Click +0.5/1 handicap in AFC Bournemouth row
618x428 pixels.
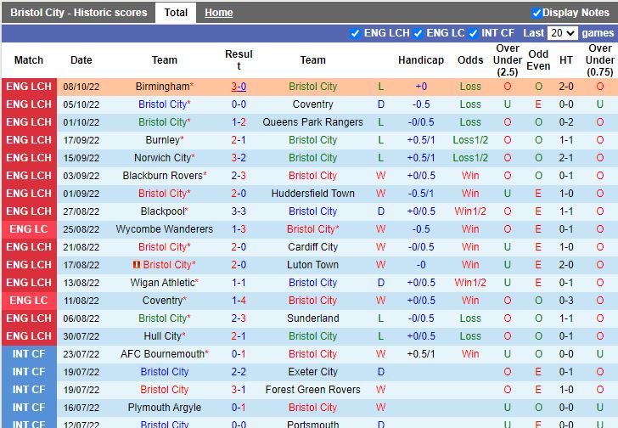click(x=421, y=354)
